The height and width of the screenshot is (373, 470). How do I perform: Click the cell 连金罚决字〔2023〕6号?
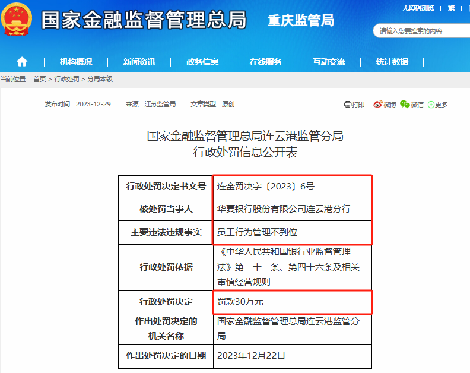[x=293, y=186]
